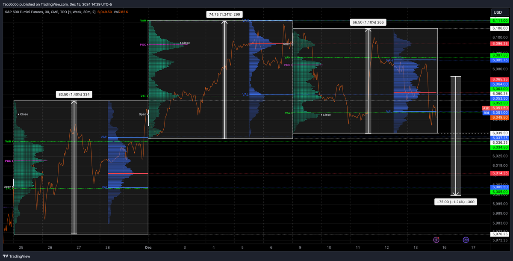Select the 6,065.25 red price label
The width and height of the screenshot is (513, 261).
click(x=500, y=80)
